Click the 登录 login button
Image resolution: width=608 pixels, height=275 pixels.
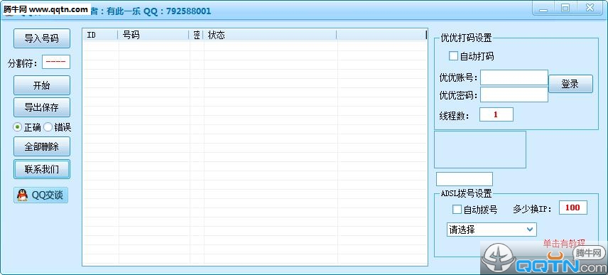570,84
